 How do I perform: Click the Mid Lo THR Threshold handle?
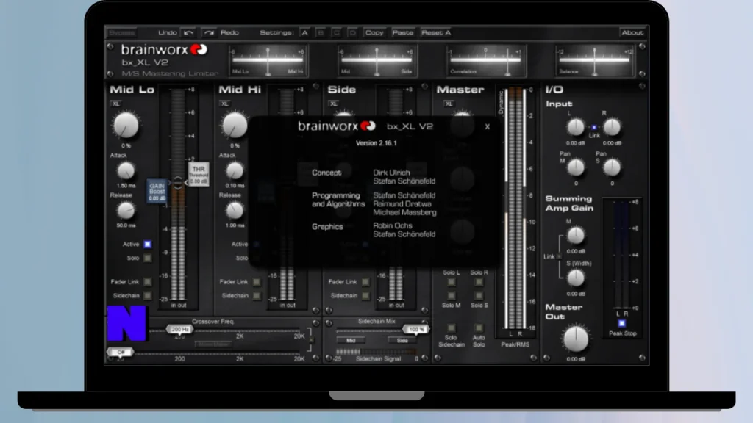[x=199, y=175]
